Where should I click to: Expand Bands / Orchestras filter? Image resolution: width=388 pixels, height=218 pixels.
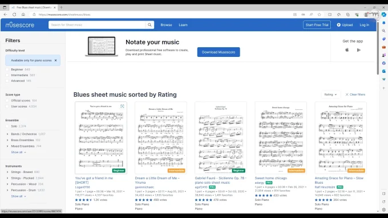(7, 134)
